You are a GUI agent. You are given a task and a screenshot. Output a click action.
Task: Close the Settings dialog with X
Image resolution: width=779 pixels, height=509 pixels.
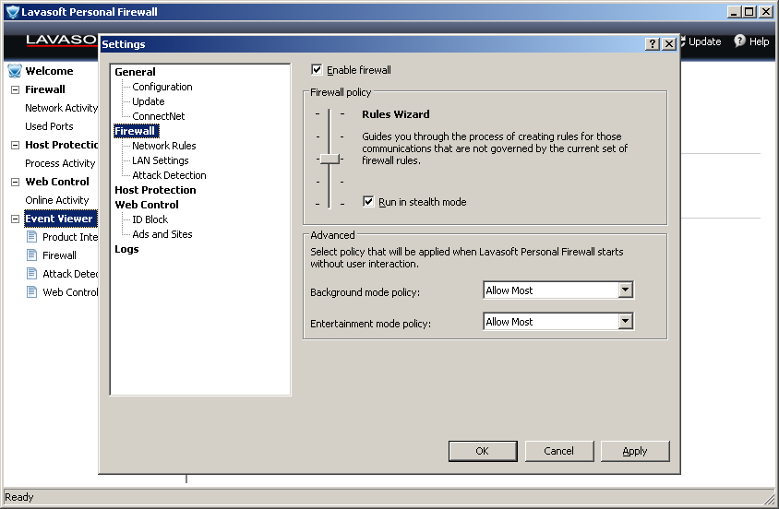(669, 44)
